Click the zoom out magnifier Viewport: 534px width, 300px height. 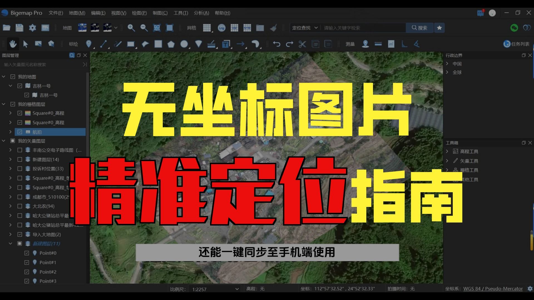click(x=144, y=28)
